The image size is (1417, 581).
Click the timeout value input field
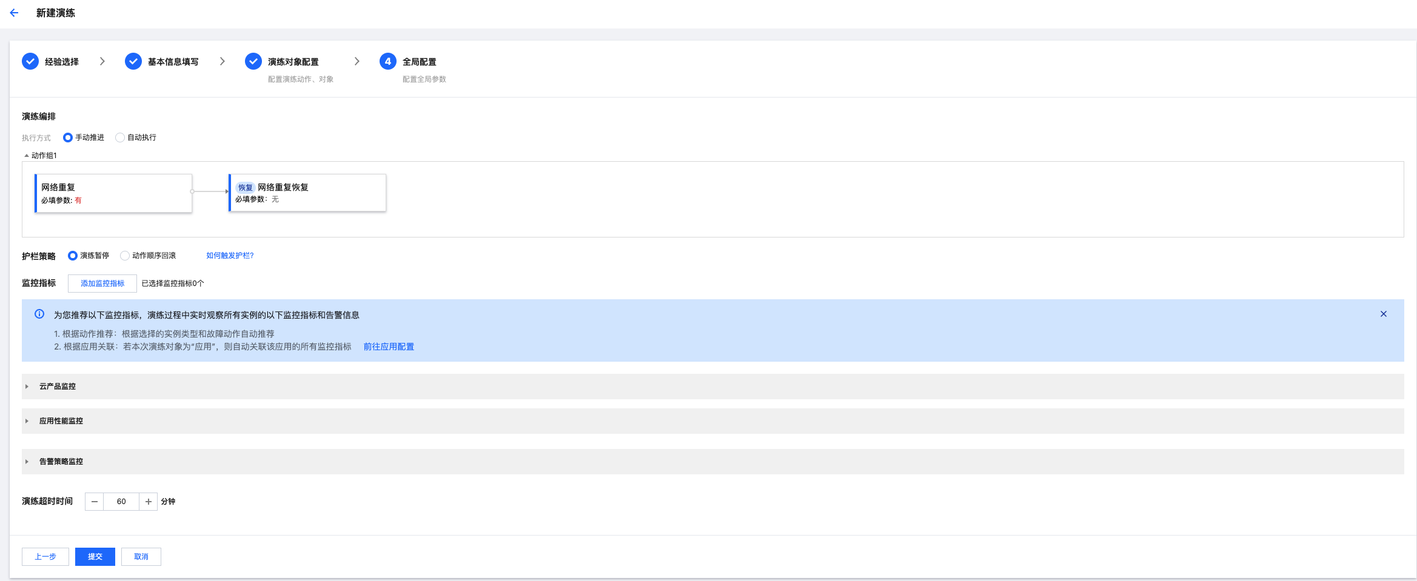pyautogui.click(x=121, y=502)
